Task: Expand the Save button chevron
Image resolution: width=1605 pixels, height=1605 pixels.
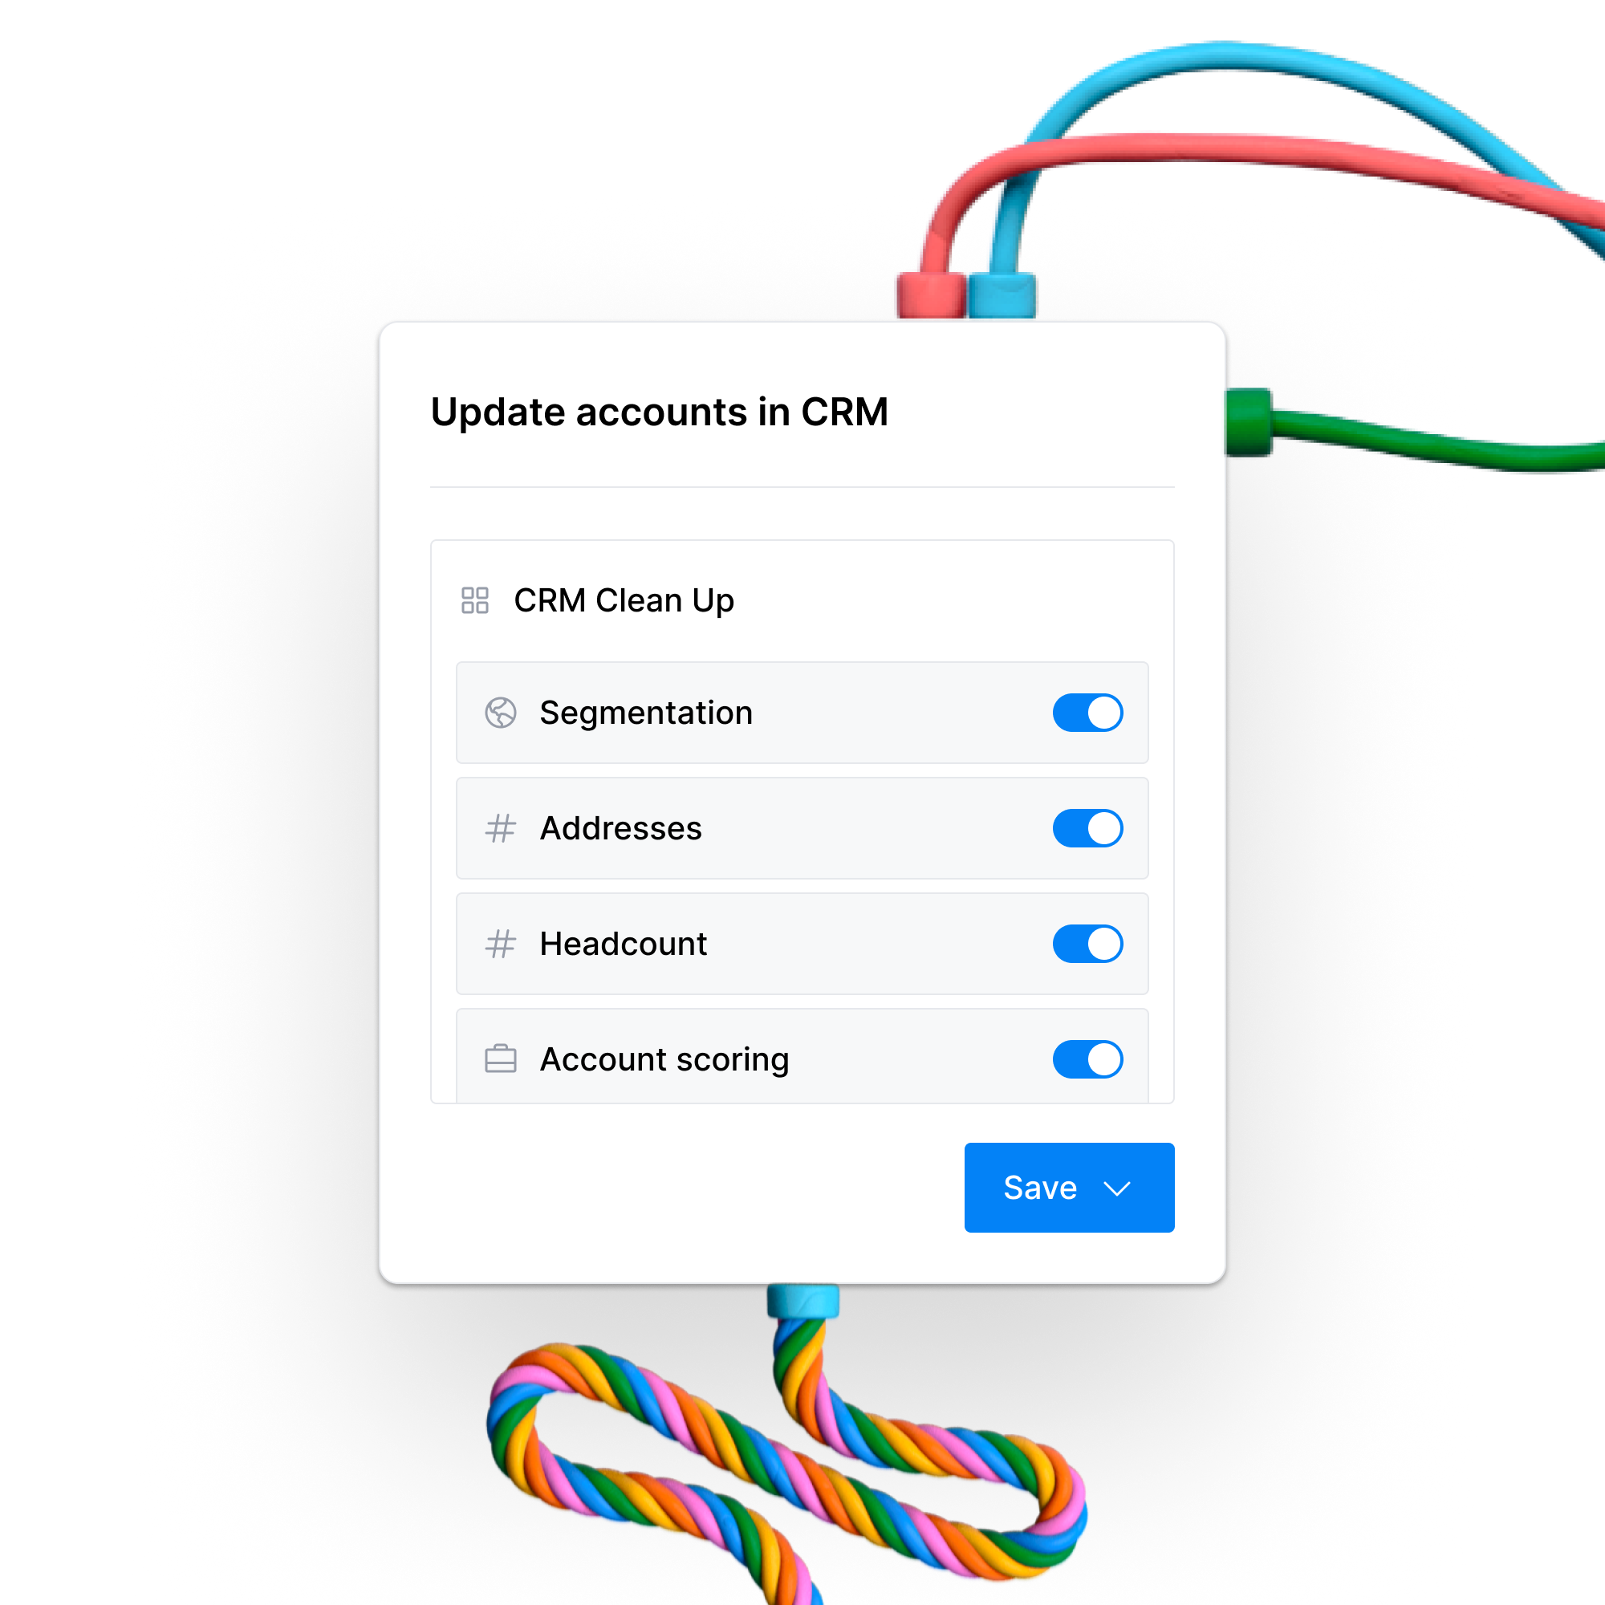Action: pos(1116,1188)
